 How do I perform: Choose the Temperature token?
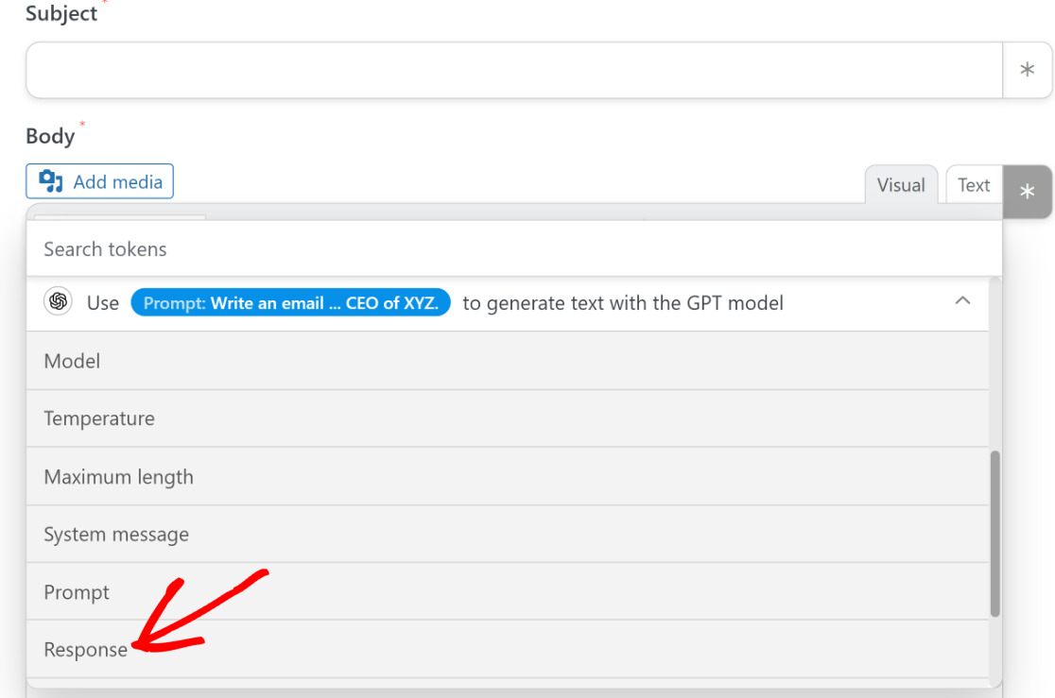99,418
